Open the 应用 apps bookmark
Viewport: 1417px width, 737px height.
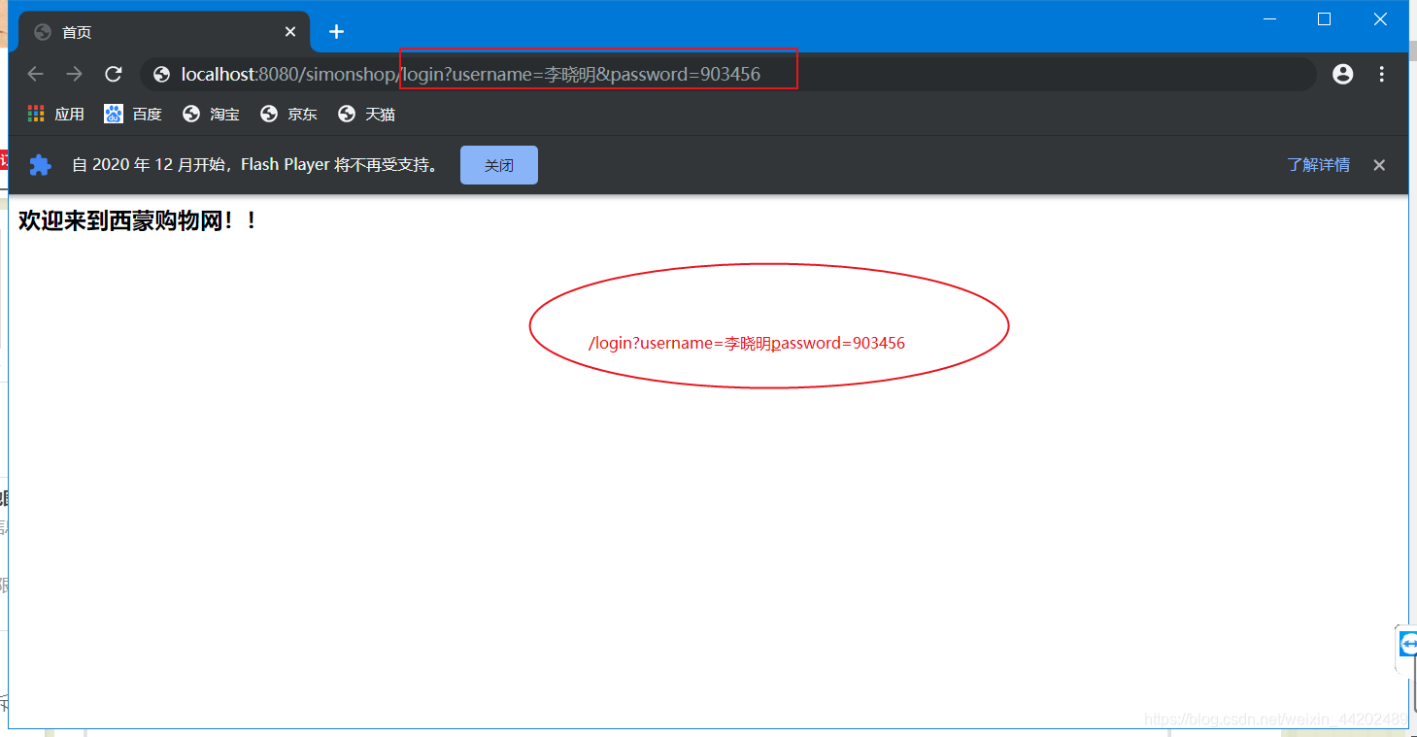55,115
